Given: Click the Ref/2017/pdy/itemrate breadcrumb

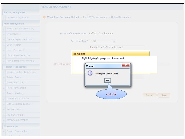Looking at the screenshot, I should (95, 17).
